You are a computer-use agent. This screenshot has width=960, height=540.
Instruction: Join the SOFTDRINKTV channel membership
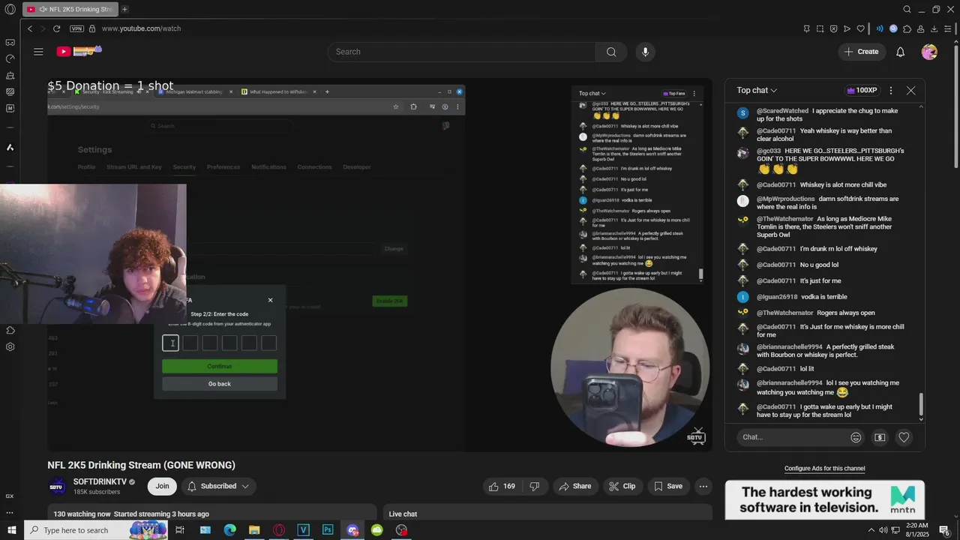pos(162,486)
